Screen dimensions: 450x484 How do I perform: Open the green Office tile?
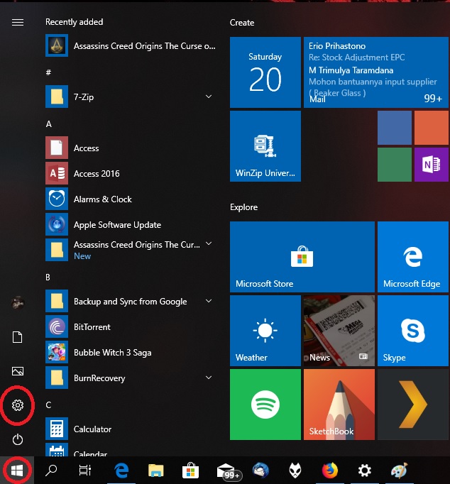click(x=395, y=165)
